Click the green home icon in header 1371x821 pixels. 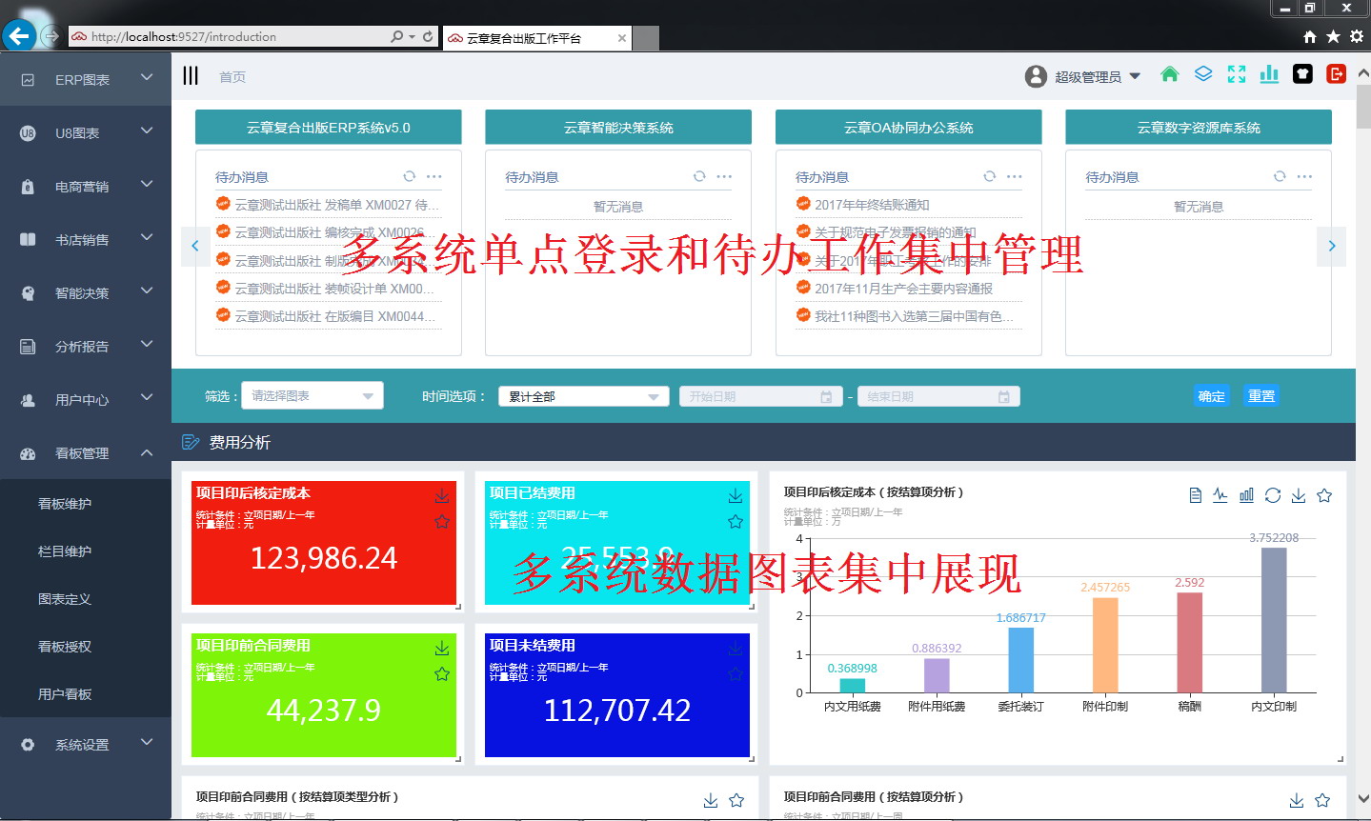pyautogui.click(x=1170, y=75)
